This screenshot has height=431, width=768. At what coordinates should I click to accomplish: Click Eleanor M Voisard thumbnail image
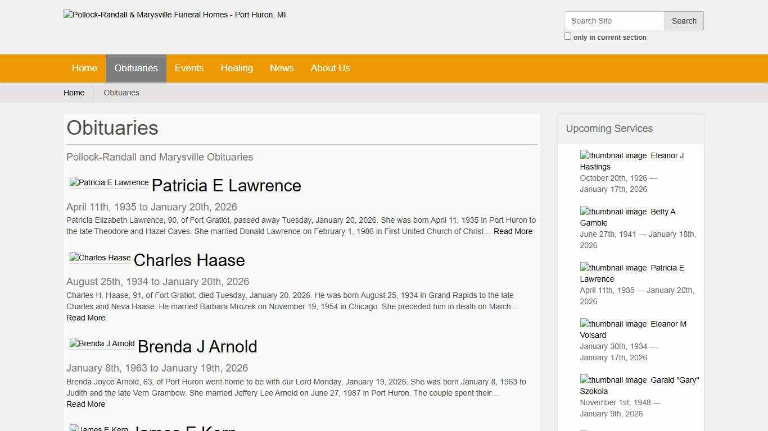613,324
